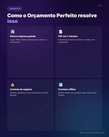
Task: Click the 'Funciona offline' card title
Action: click(67, 89)
